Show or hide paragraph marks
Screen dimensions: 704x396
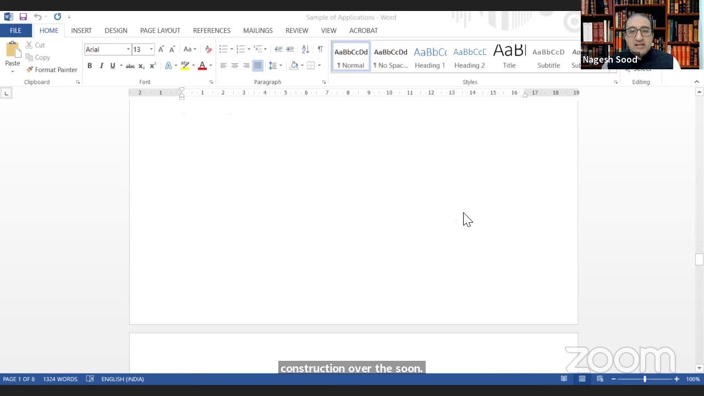tap(320, 50)
